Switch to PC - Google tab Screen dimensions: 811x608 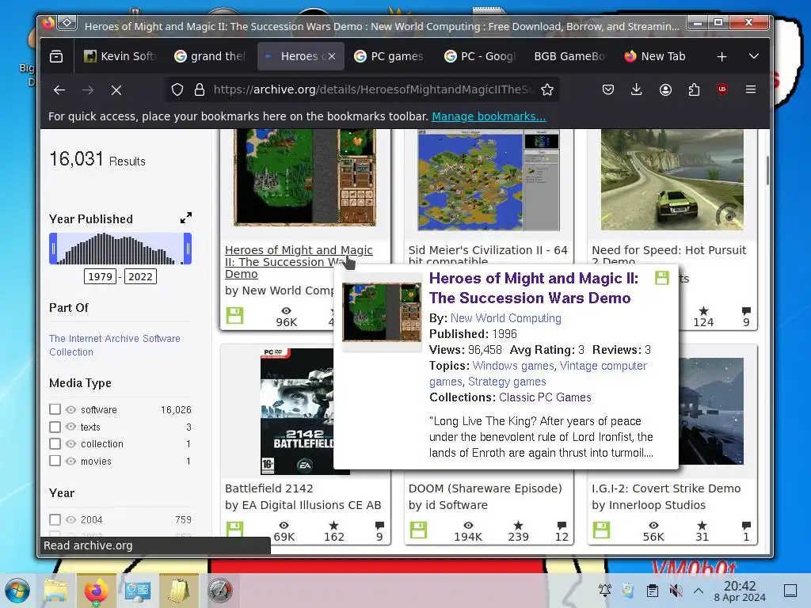tap(480, 56)
